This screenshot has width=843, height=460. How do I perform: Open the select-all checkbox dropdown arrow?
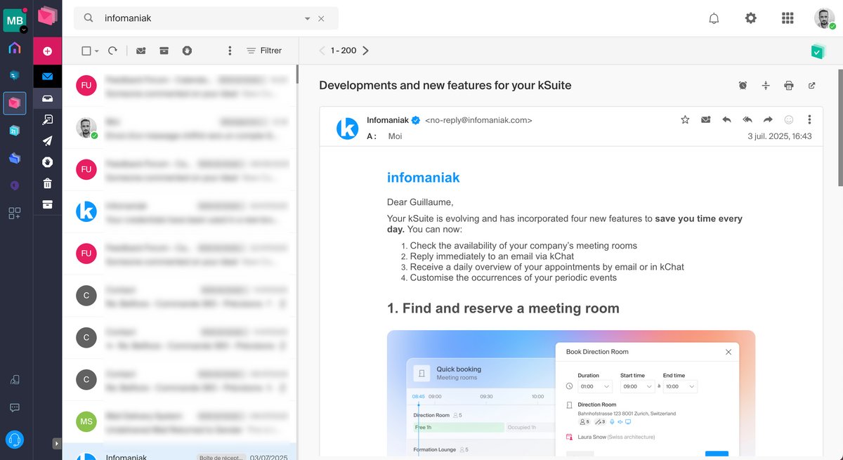point(97,51)
